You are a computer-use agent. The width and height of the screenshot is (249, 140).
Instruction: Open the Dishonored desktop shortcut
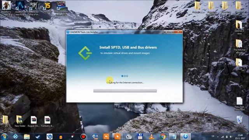pos(33,8)
